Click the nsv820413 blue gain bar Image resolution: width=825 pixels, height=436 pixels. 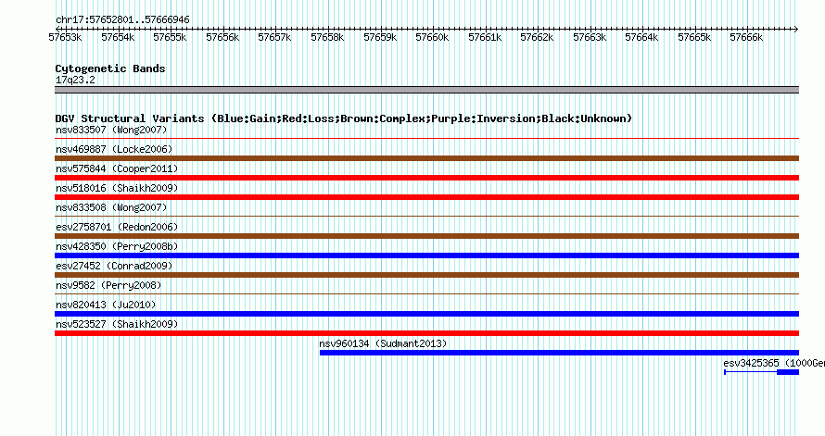click(x=426, y=314)
